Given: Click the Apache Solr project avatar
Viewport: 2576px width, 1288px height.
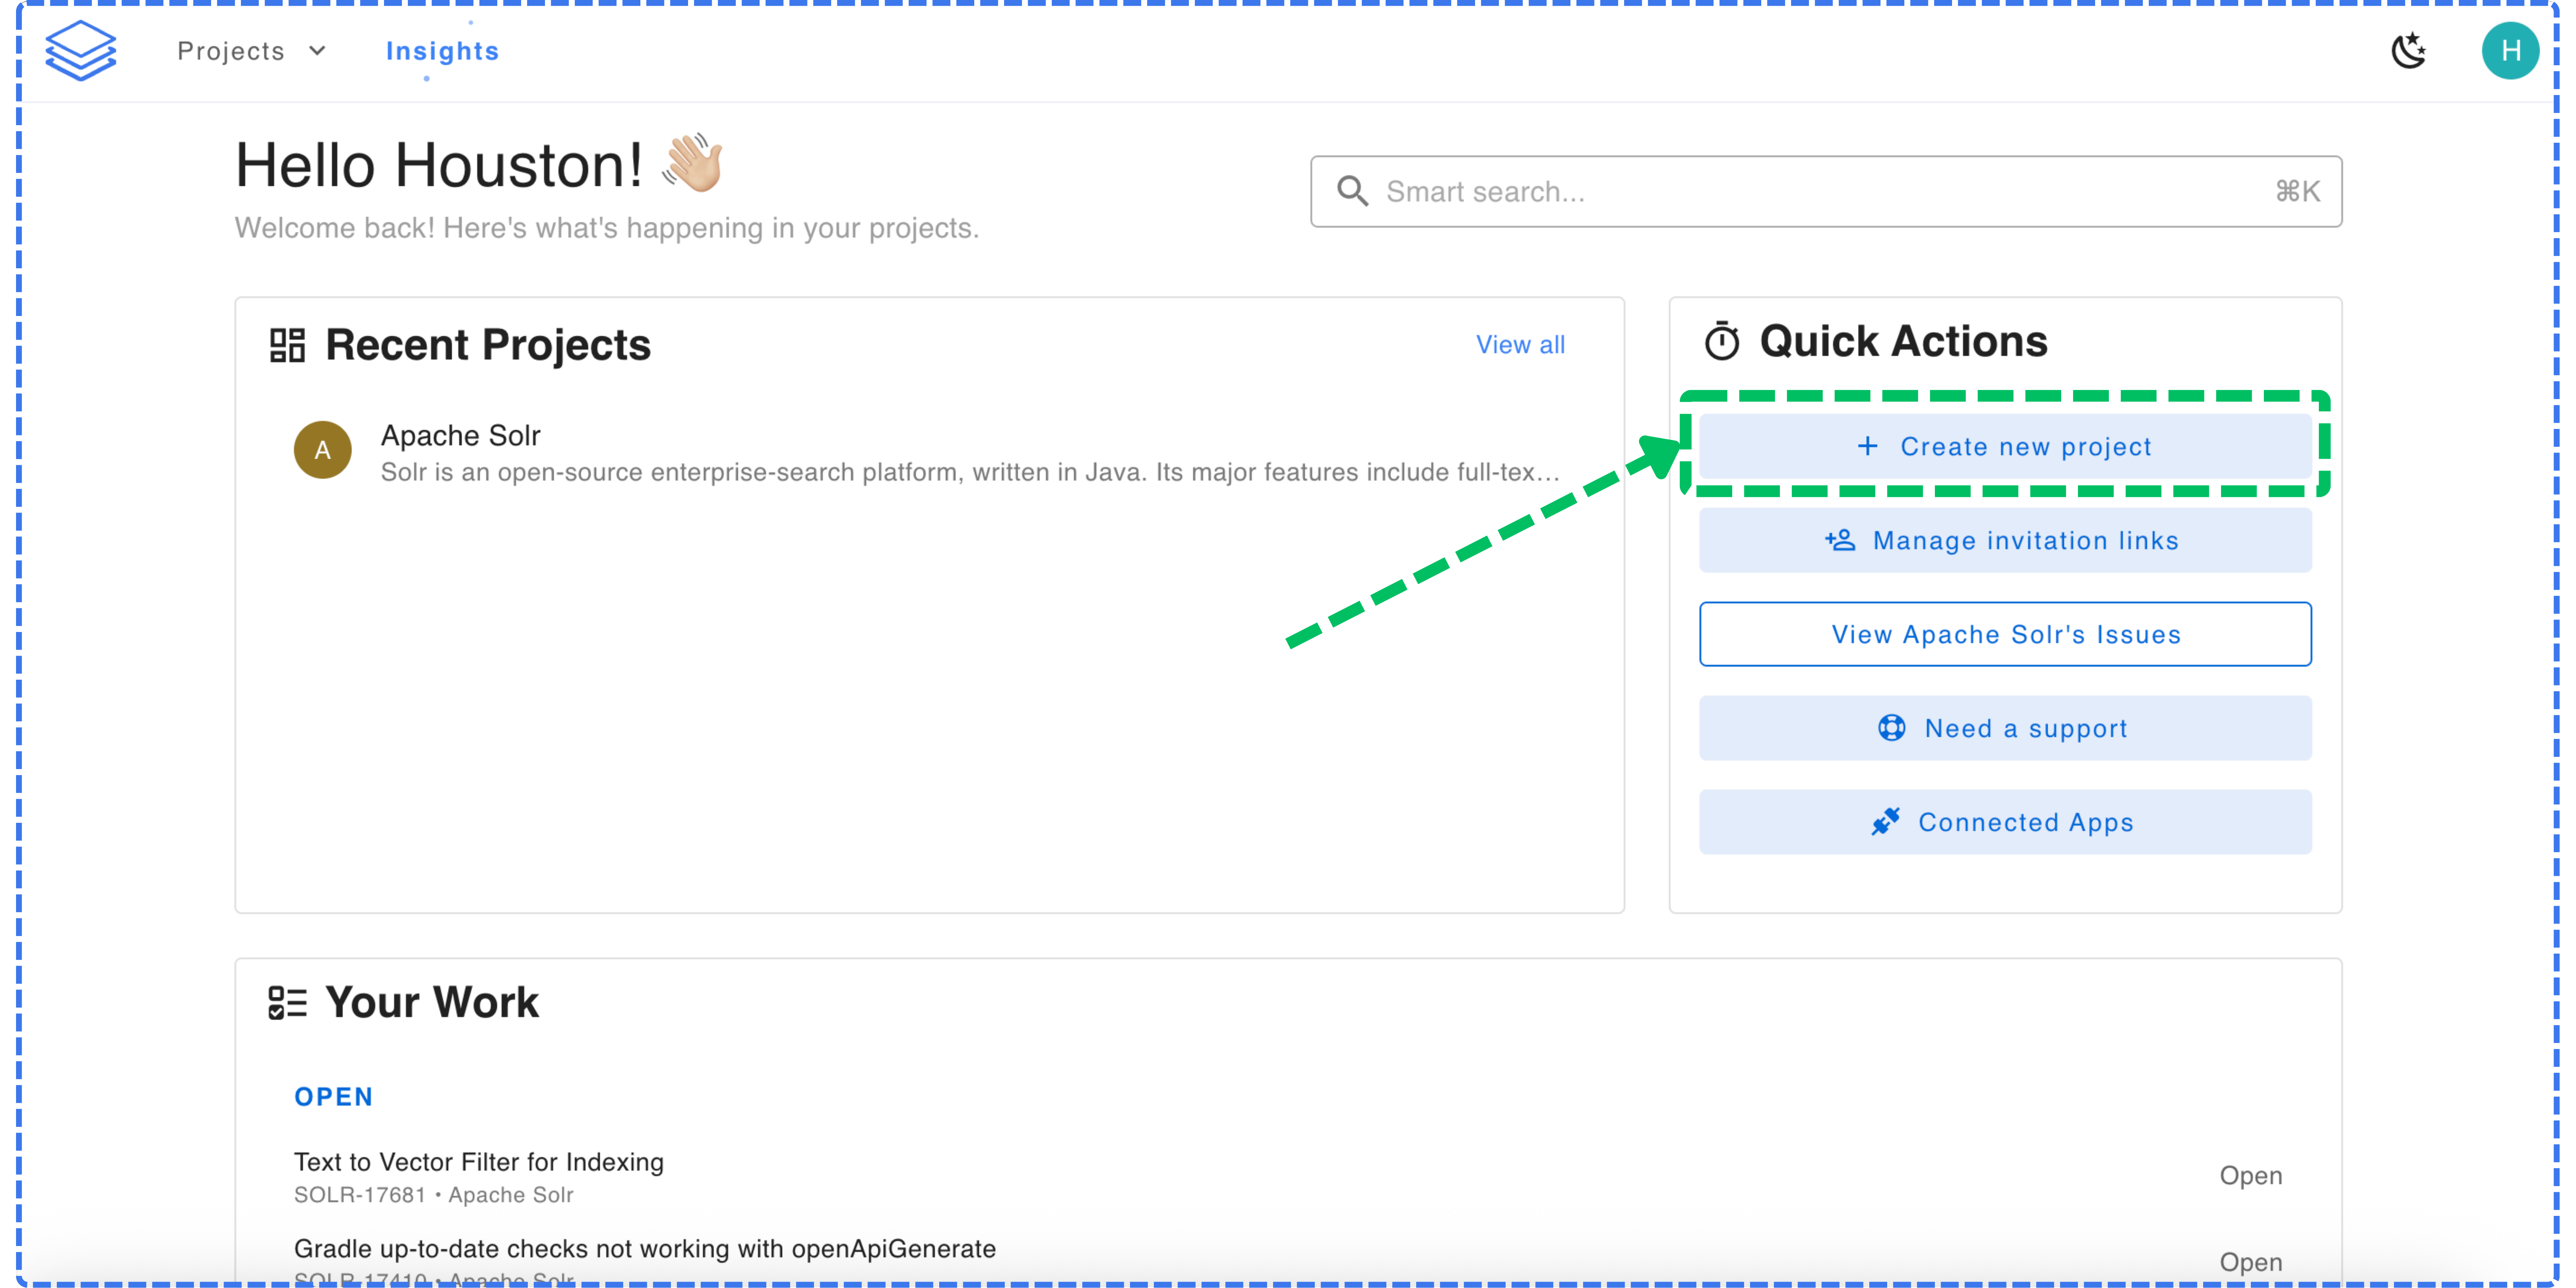Looking at the screenshot, I should [x=322, y=450].
